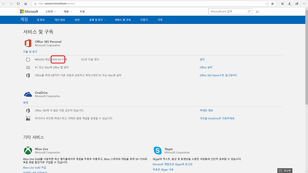Click the Microsoft logo
The height and width of the screenshot is (173, 308).
click(29, 12)
